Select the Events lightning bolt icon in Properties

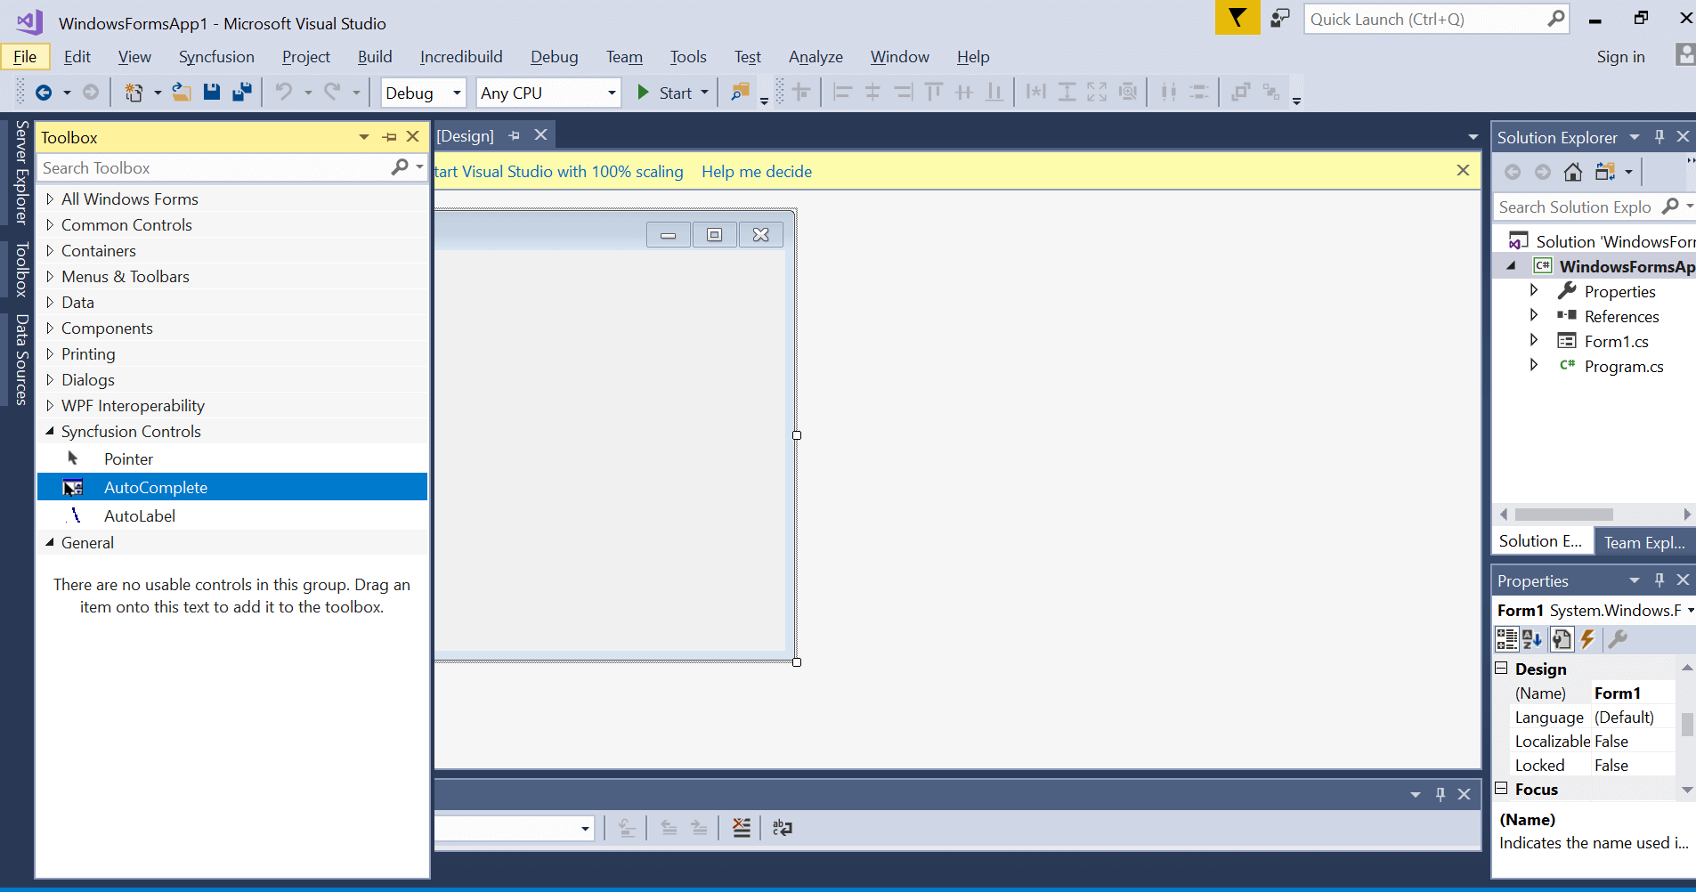[1590, 639]
